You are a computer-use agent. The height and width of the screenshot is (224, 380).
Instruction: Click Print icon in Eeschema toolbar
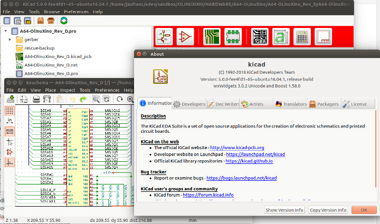(x=36, y=99)
